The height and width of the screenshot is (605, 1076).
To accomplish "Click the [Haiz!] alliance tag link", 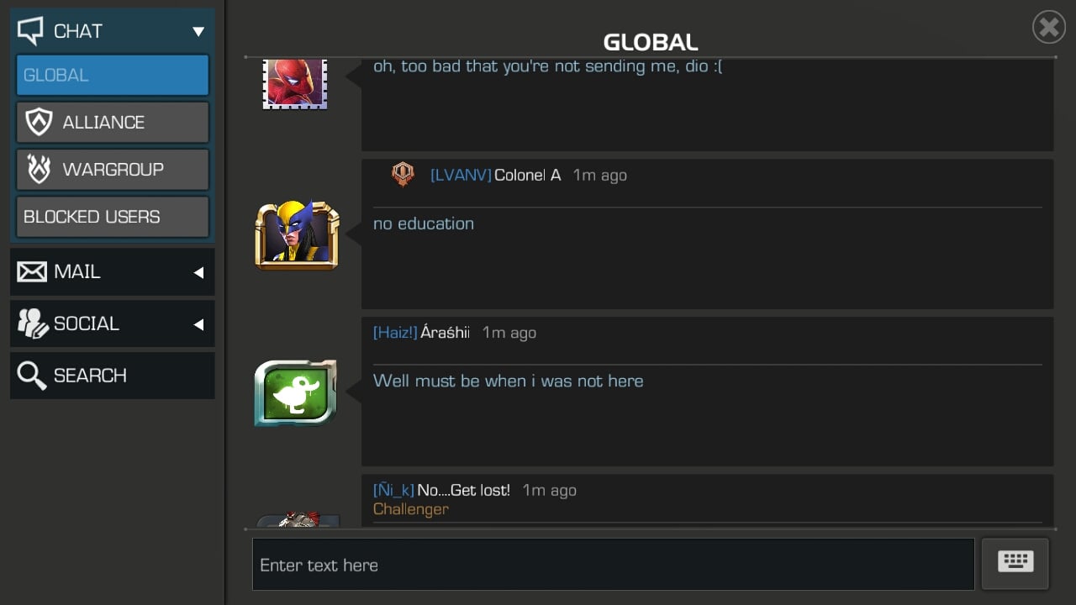I will tap(395, 333).
